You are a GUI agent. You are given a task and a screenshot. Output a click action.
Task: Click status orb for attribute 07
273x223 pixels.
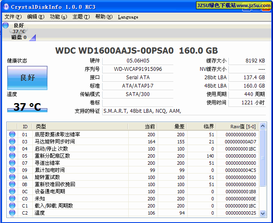coord(12,163)
